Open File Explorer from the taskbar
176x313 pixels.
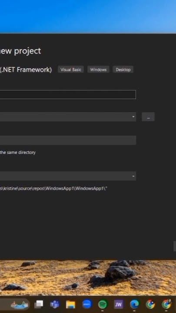click(x=71, y=305)
